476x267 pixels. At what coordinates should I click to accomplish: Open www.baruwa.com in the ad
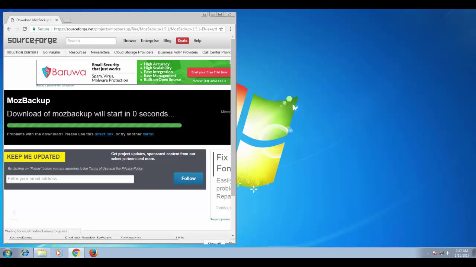pos(209,80)
